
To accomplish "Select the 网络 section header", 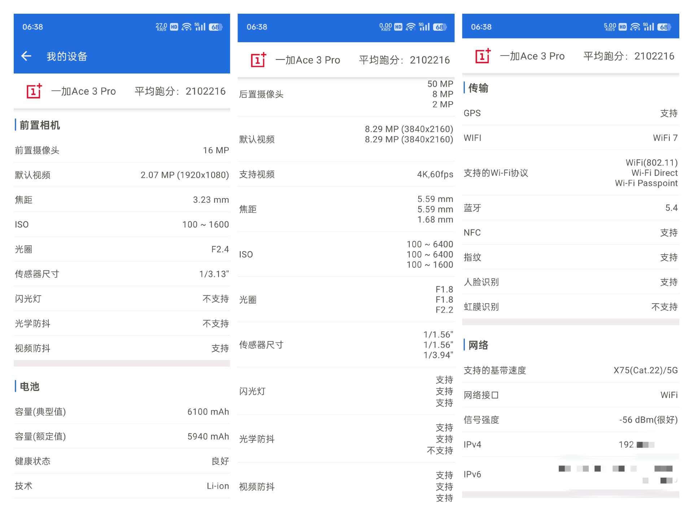I will [x=478, y=345].
